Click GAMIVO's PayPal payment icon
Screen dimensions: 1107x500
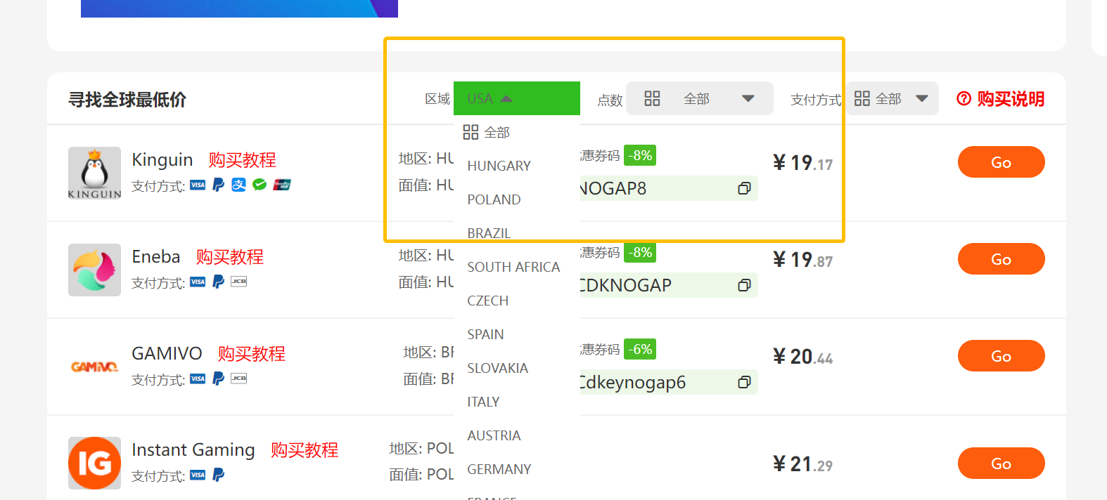point(219,379)
